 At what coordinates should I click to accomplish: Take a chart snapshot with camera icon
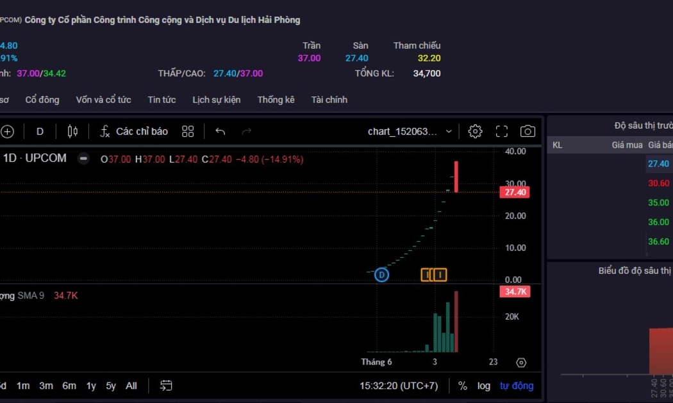[528, 131]
